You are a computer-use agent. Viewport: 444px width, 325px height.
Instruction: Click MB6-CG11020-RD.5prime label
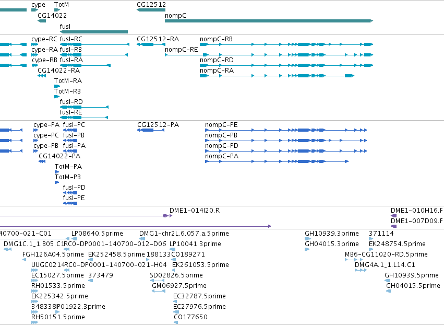[386, 254]
